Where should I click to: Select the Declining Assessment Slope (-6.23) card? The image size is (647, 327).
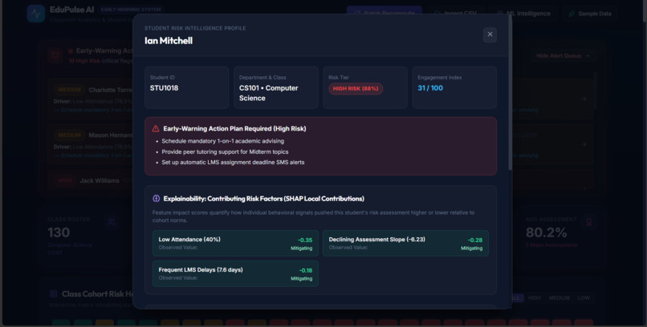tap(405, 244)
